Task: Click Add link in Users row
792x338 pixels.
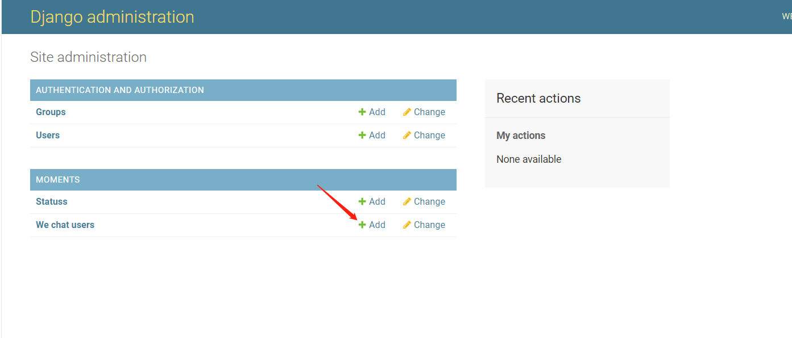Action: (372, 136)
